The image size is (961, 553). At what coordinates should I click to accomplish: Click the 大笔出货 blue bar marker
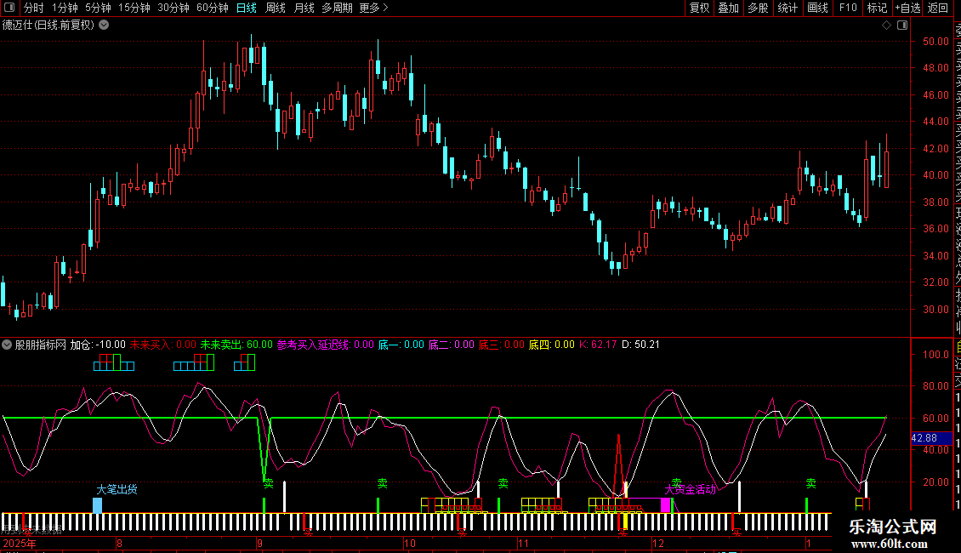(97, 505)
